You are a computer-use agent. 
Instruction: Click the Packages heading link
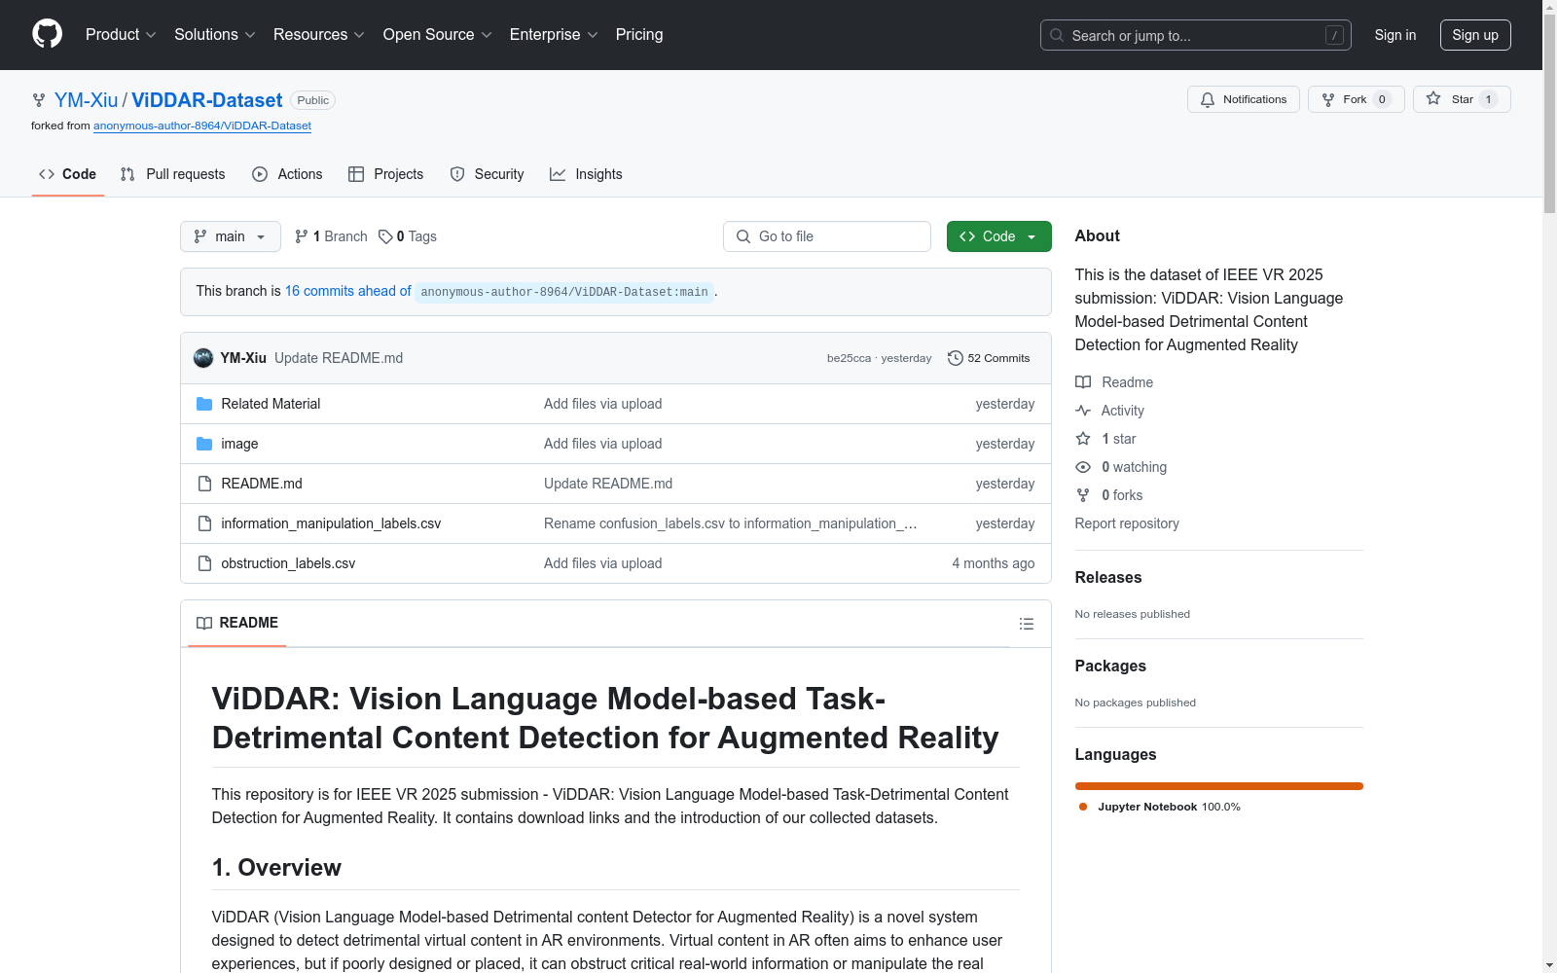pos(1110,666)
